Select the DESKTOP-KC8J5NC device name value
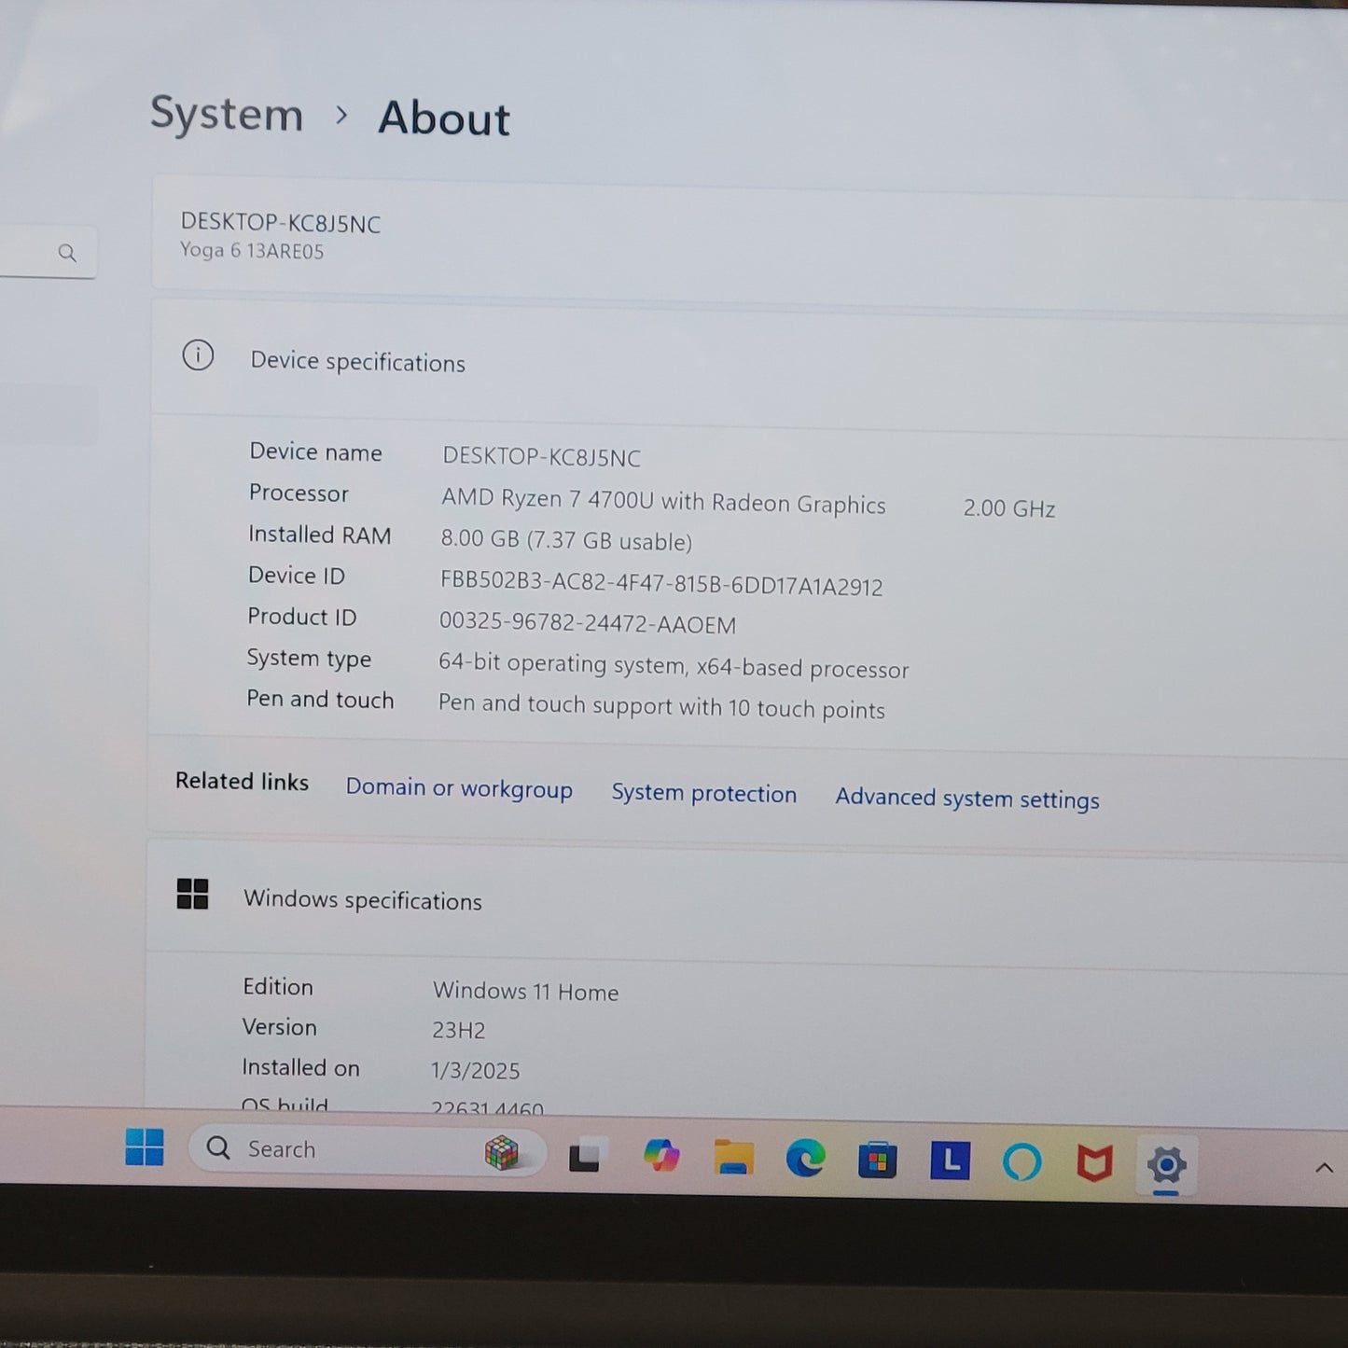The height and width of the screenshot is (1348, 1348). pos(541,457)
